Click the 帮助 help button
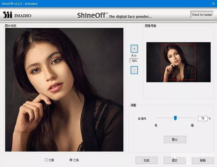Screen dimensions: 217x167 point(203,161)
